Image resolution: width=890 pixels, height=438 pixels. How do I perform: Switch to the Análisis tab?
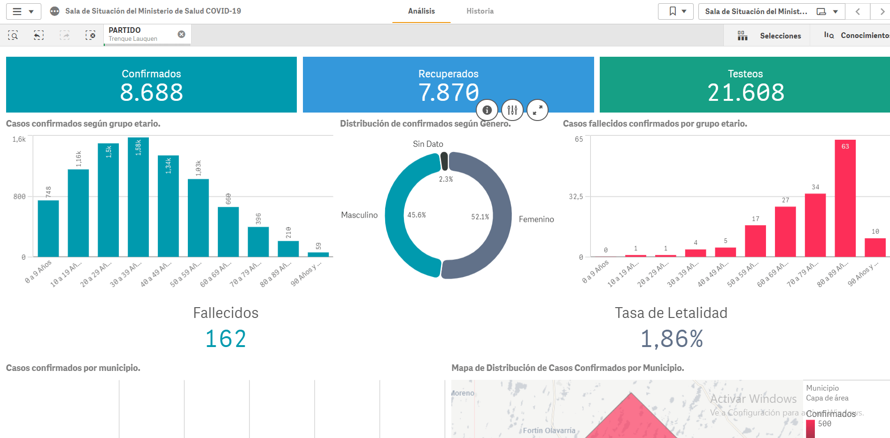point(421,11)
